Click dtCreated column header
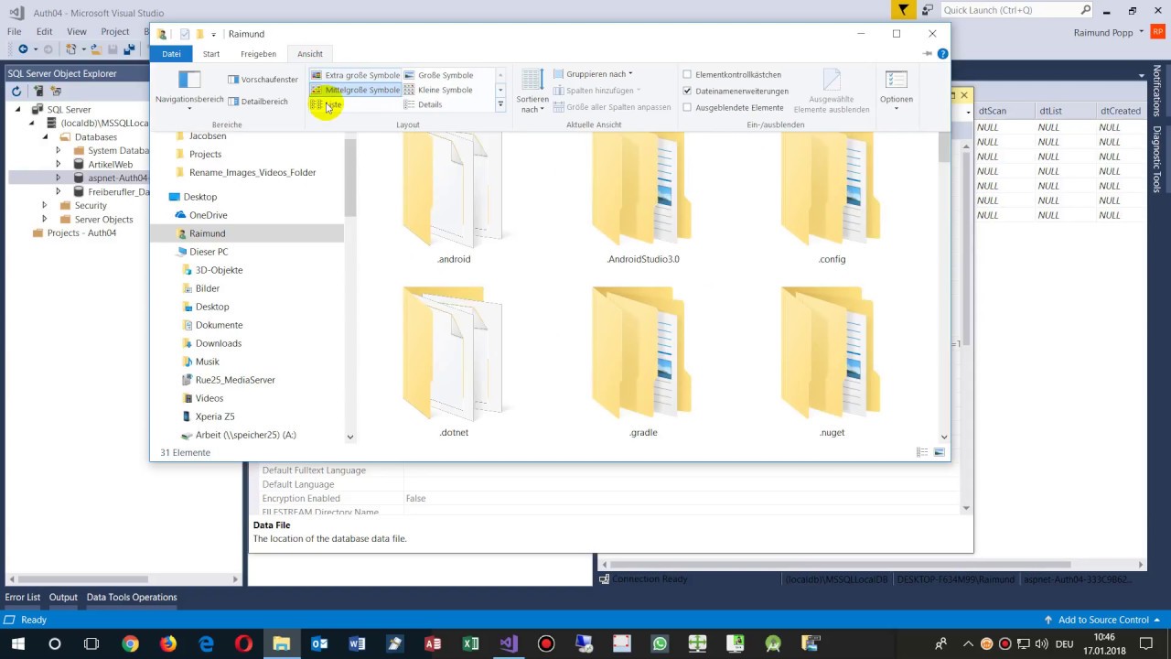 (x=1121, y=111)
